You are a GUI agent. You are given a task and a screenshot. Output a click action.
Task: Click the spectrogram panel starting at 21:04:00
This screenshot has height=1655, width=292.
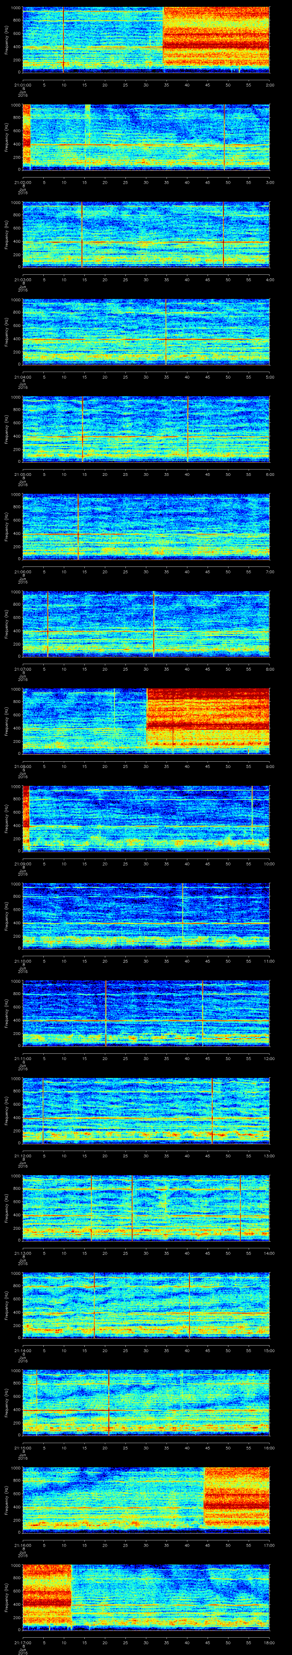pos(146,331)
